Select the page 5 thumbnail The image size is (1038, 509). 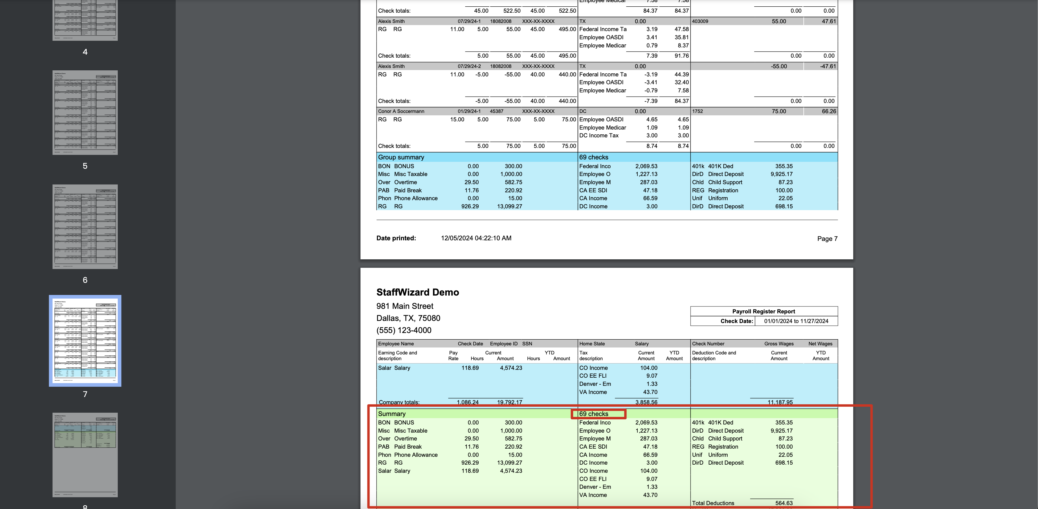[x=85, y=112]
